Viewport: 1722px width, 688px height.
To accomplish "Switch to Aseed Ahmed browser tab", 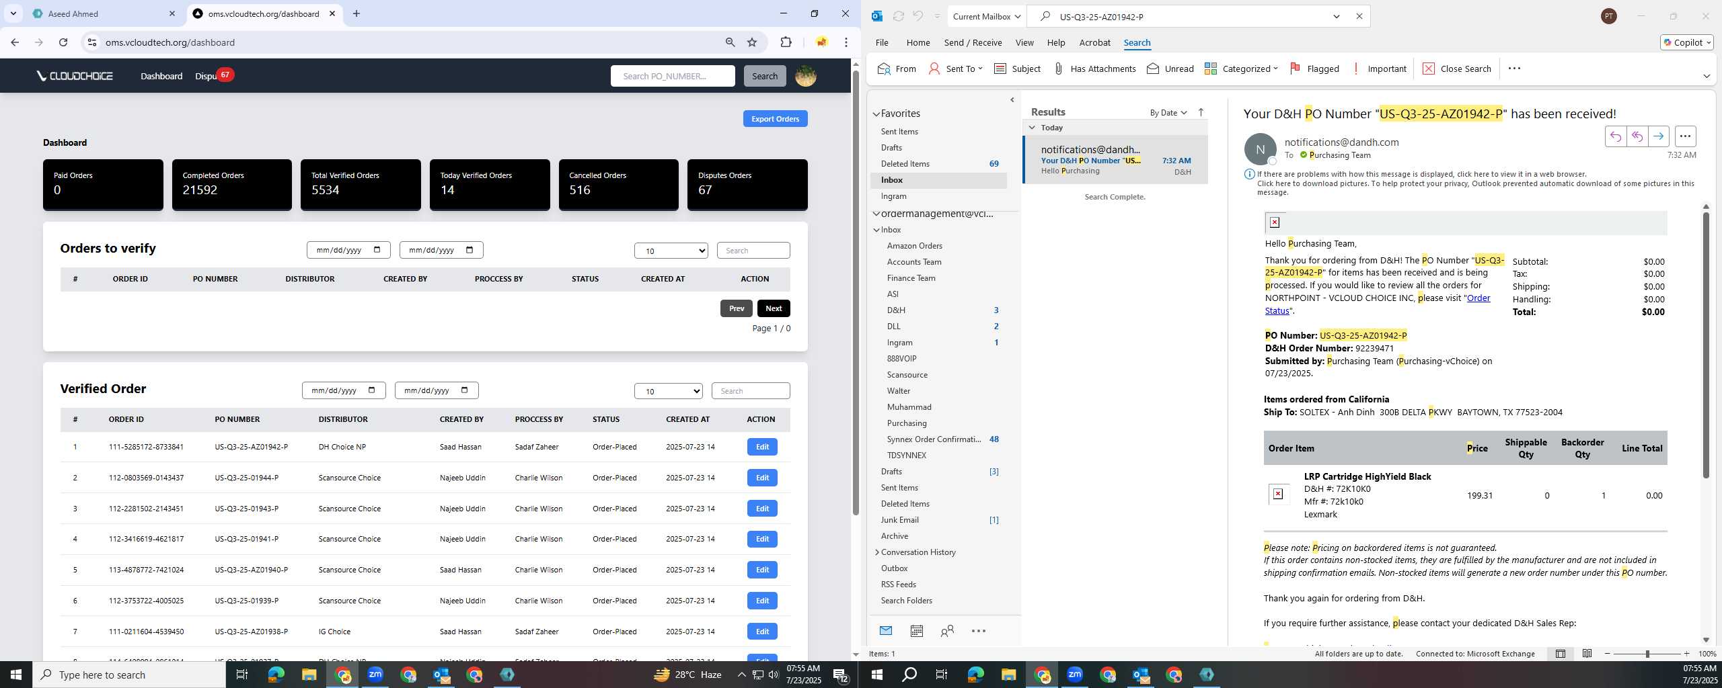I will point(101,13).
